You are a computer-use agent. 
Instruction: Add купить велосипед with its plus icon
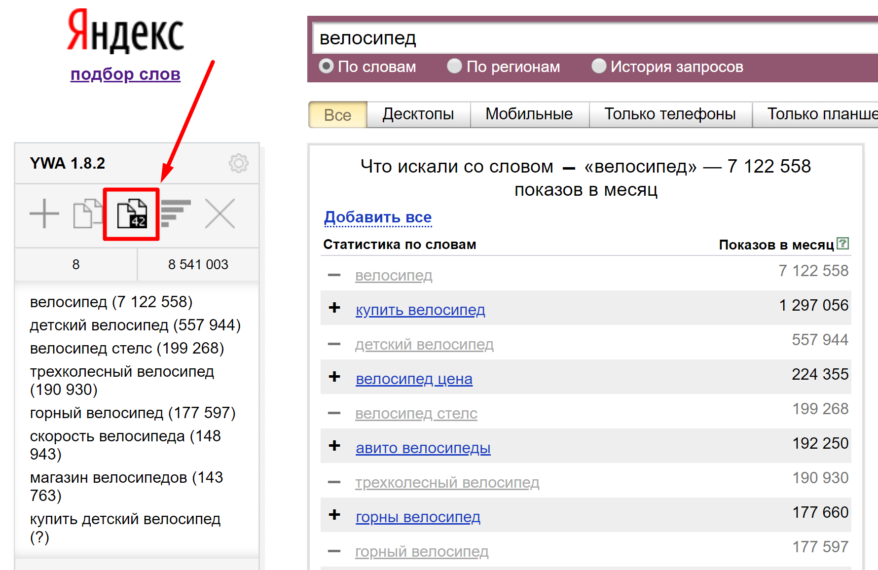click(x=335, y=308)
